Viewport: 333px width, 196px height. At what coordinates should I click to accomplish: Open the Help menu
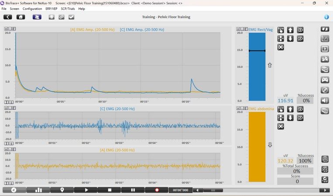(82, 9)
